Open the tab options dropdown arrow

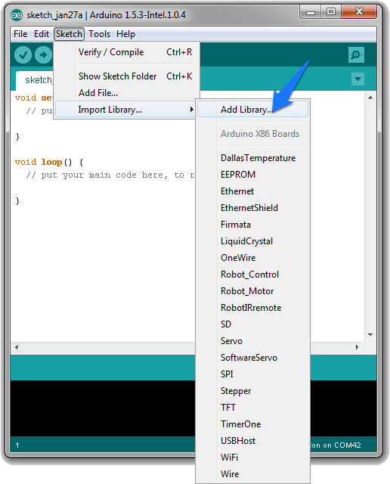tap(357, 79)
